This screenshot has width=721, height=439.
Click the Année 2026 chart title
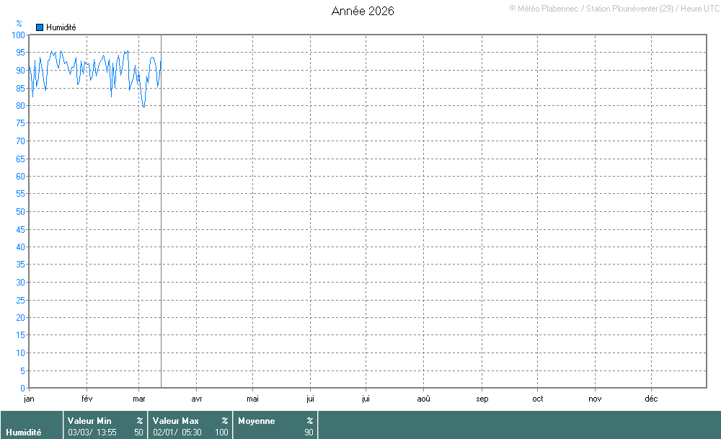coord(363,11)
